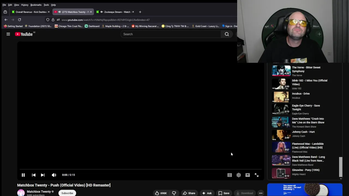
Task: Toggle closed captions on video
Action: click(230, 175)
